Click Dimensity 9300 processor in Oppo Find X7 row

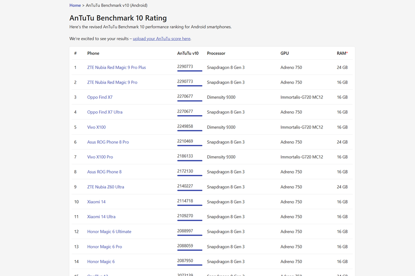tap(221, 97)
